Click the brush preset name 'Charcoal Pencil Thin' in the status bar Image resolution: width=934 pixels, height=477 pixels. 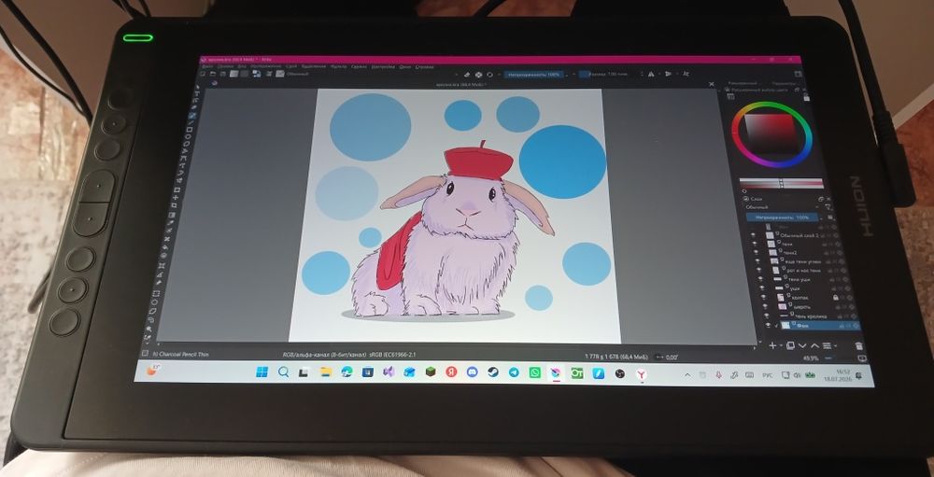tap(182, 354)
